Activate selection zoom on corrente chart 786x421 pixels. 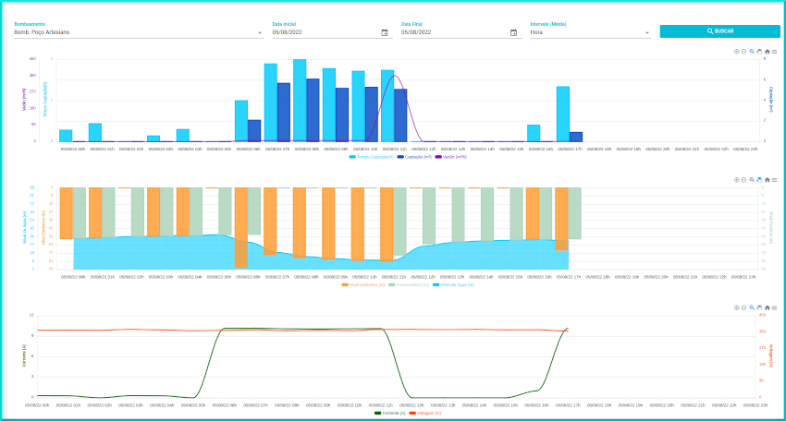click(x=752, y=307)
